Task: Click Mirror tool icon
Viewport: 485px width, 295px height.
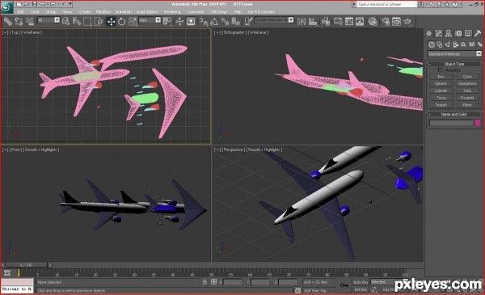Action: tap(302, 21)
